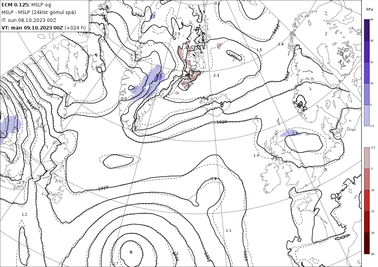Pick the darkest purple legend swatch (30–60)

tap(367, 30)
